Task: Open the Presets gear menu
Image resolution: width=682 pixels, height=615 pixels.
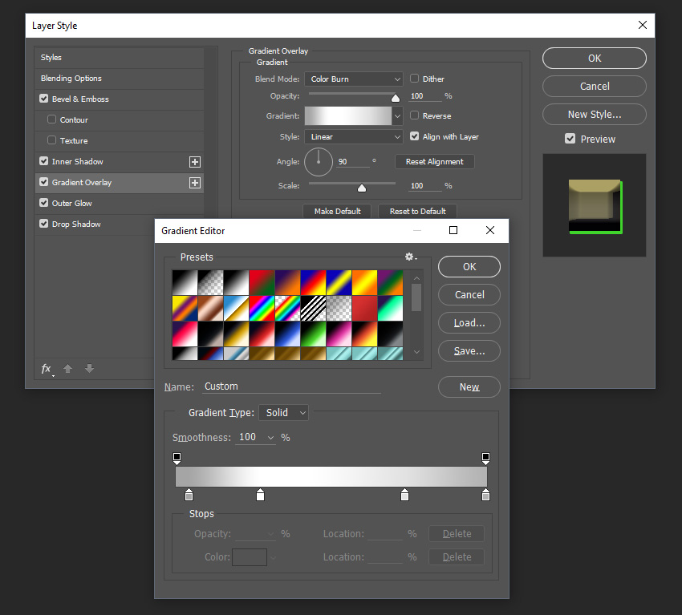Action: click(411, 257)
